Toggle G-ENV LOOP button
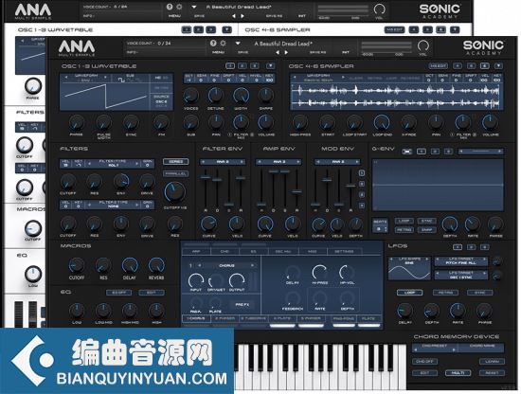This screenshot has width=521, height=394. pyautogui.click(x=404, y=221)
